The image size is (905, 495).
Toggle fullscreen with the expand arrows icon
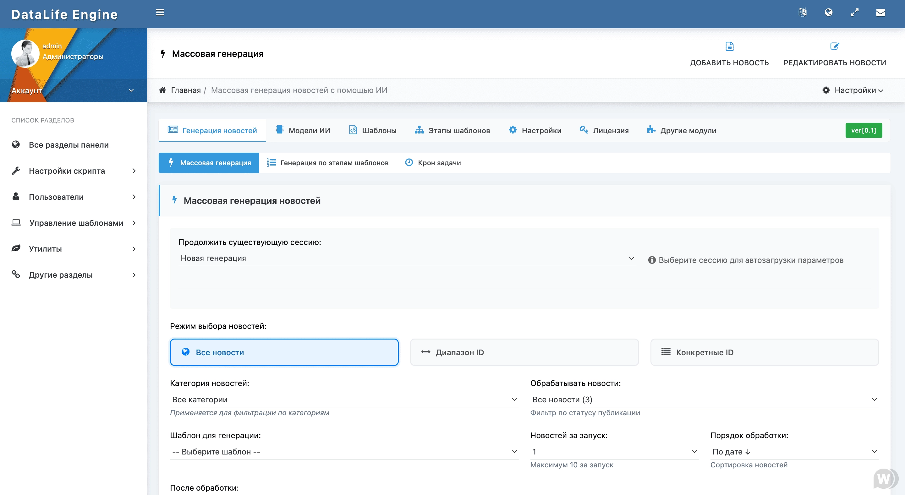[x=854, y=13]
